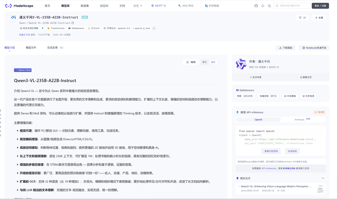
Task: Click the 编辑 edit button
Action: [x=191, y=62]
